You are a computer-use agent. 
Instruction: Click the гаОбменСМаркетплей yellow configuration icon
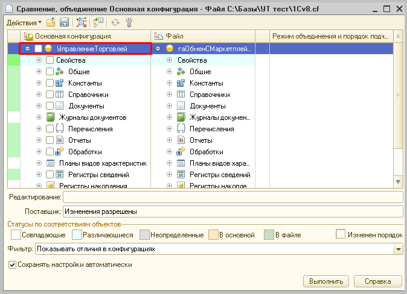tap(170, 48)
